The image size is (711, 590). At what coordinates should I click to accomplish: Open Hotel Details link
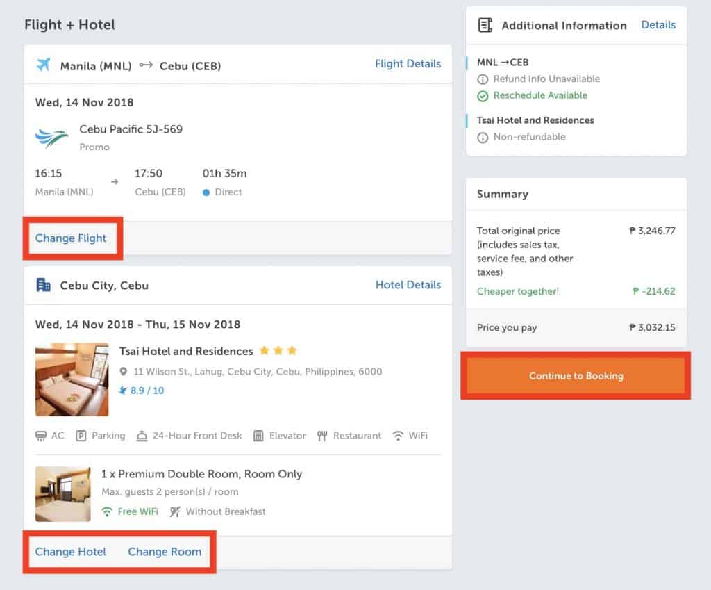coord(408,285)
